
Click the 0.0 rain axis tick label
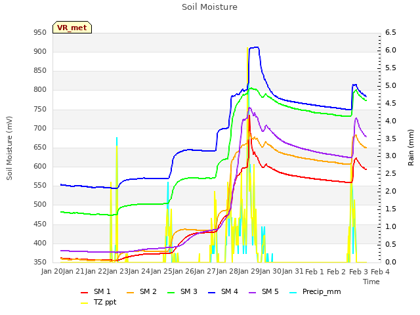coord(390,262)
